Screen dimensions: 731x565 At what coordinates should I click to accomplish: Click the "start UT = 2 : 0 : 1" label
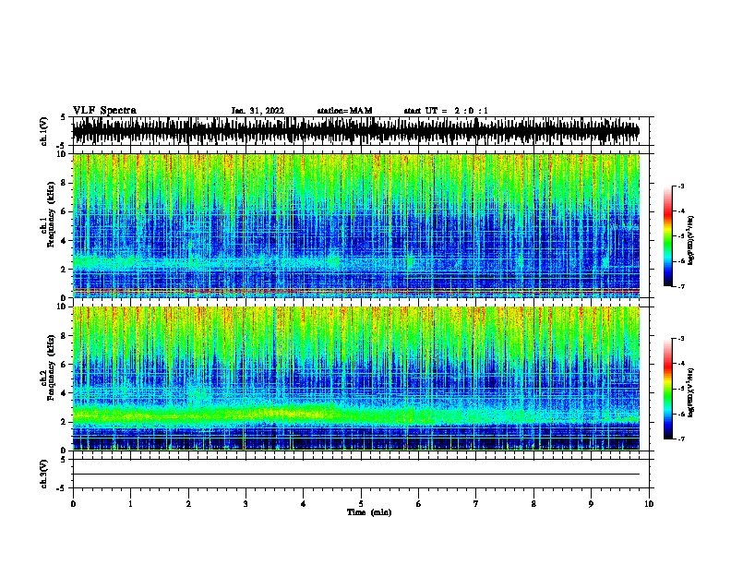(446, 111)
